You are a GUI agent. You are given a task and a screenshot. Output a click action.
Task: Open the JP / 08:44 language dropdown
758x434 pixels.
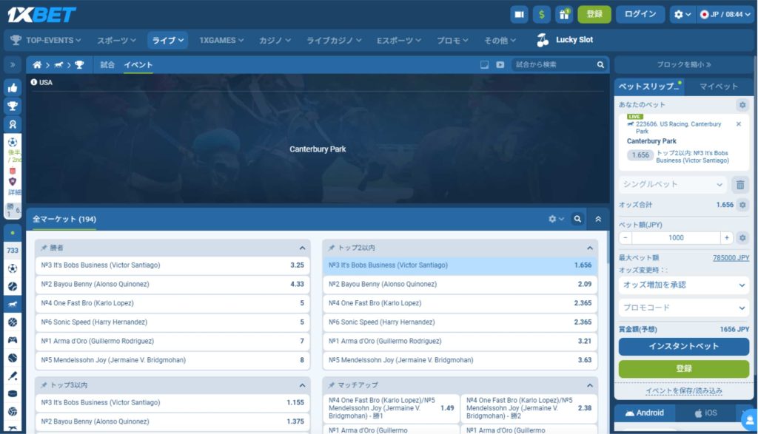point(725,15)
